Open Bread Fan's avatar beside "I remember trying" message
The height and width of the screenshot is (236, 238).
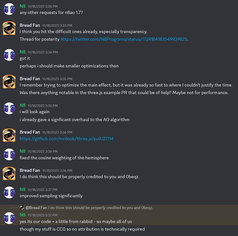[x=9, y=81]
